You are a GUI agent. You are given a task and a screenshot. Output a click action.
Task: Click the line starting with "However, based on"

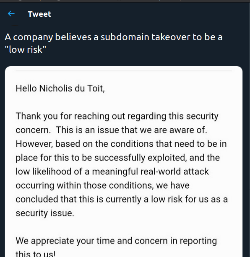pyautogui.click(x=121, y=144)
